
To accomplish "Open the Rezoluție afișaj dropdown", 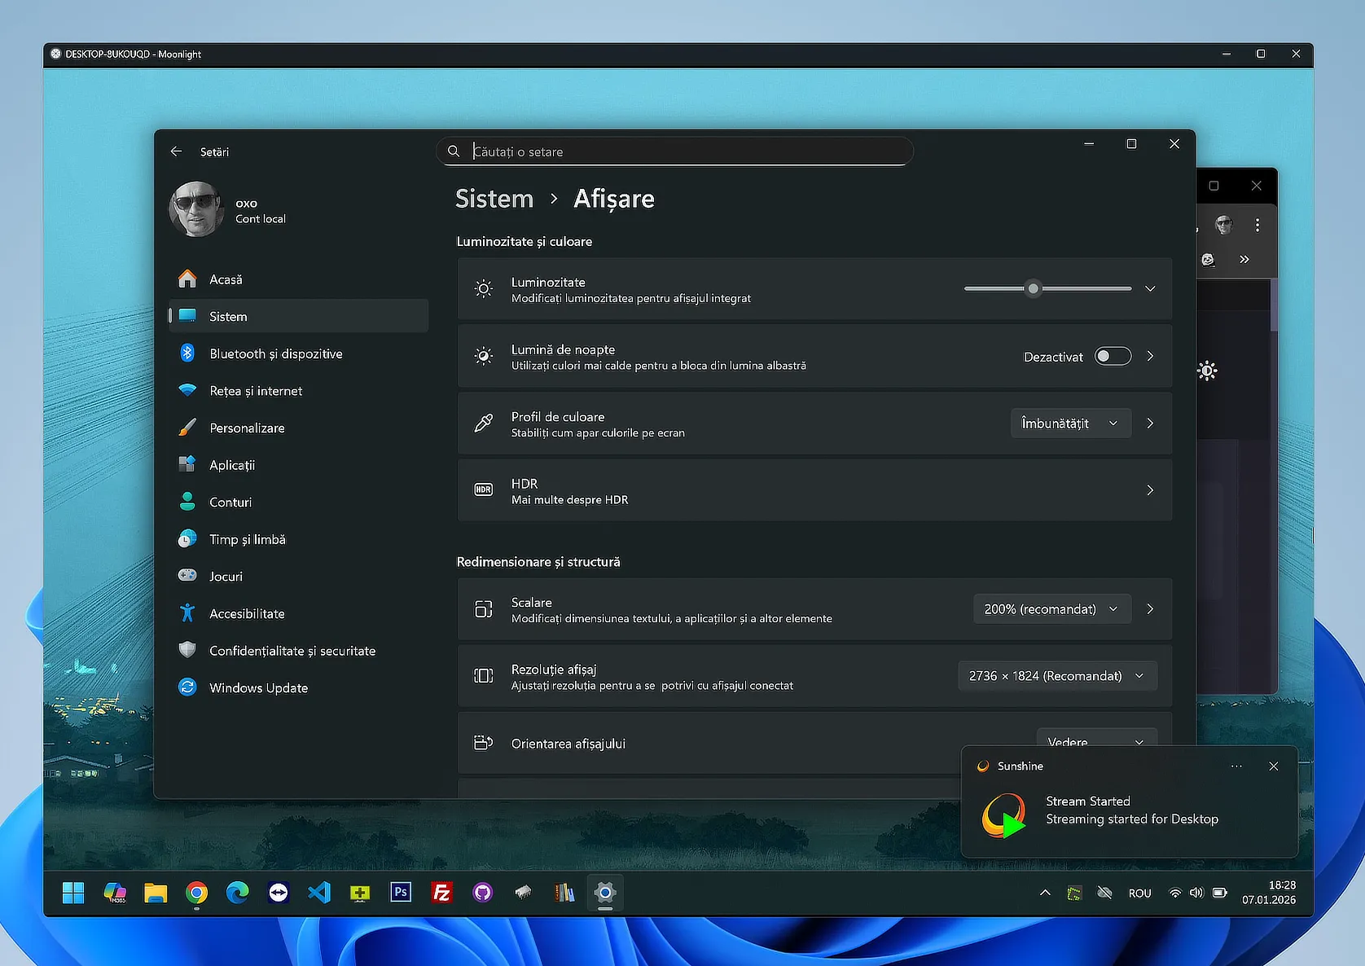I will point(1056,676).
